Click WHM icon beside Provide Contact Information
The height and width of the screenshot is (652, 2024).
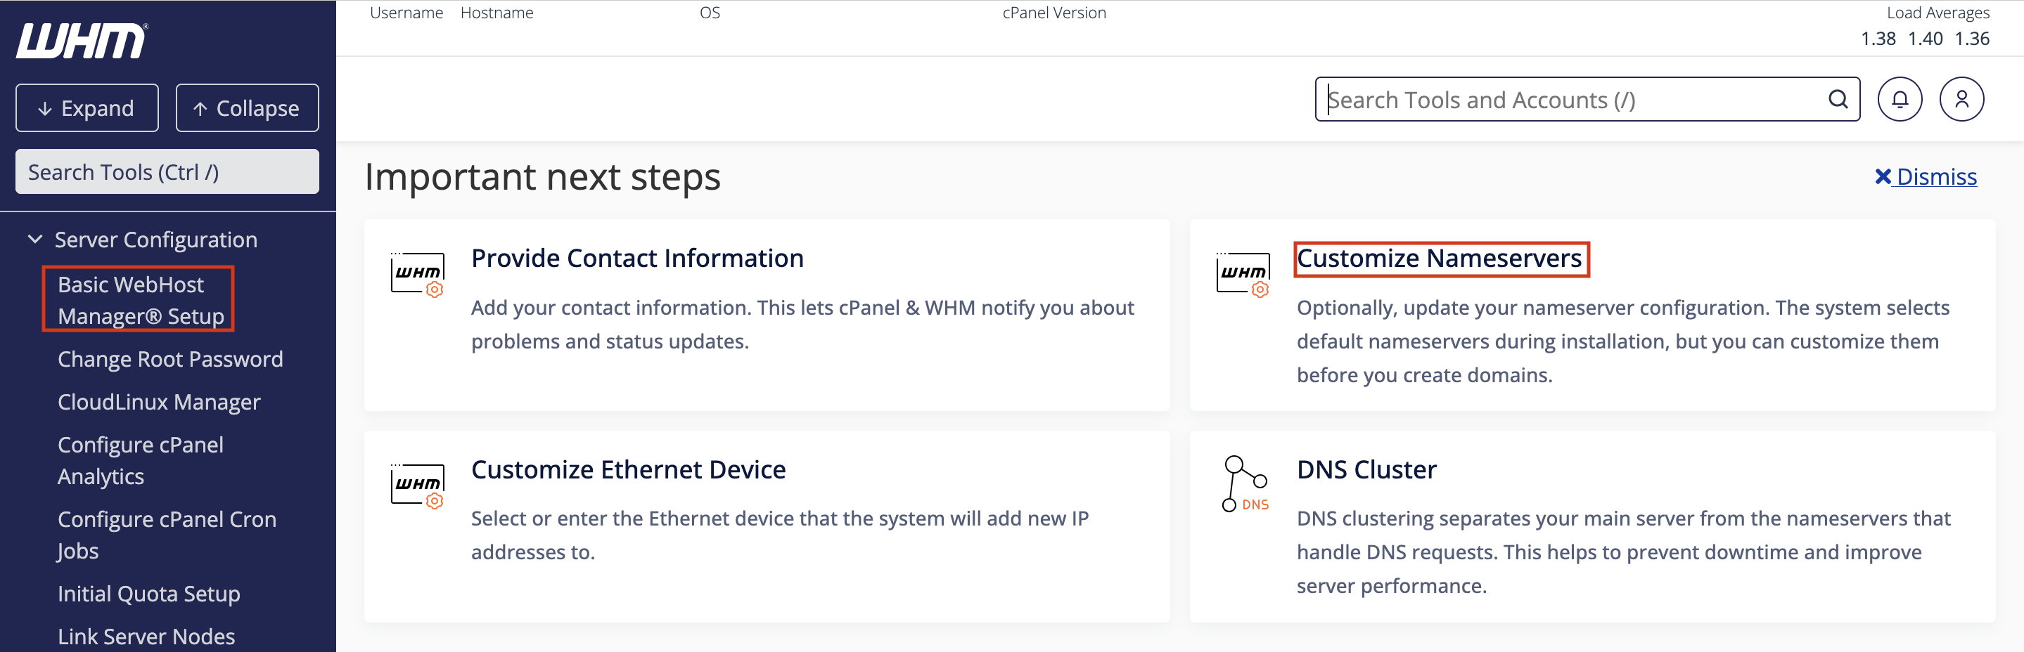tap(418, 275)
